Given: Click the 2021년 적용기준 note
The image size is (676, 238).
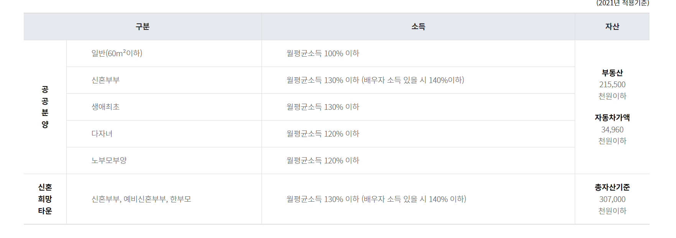Looking at the screenshot, I should click(x=623, y=3).
